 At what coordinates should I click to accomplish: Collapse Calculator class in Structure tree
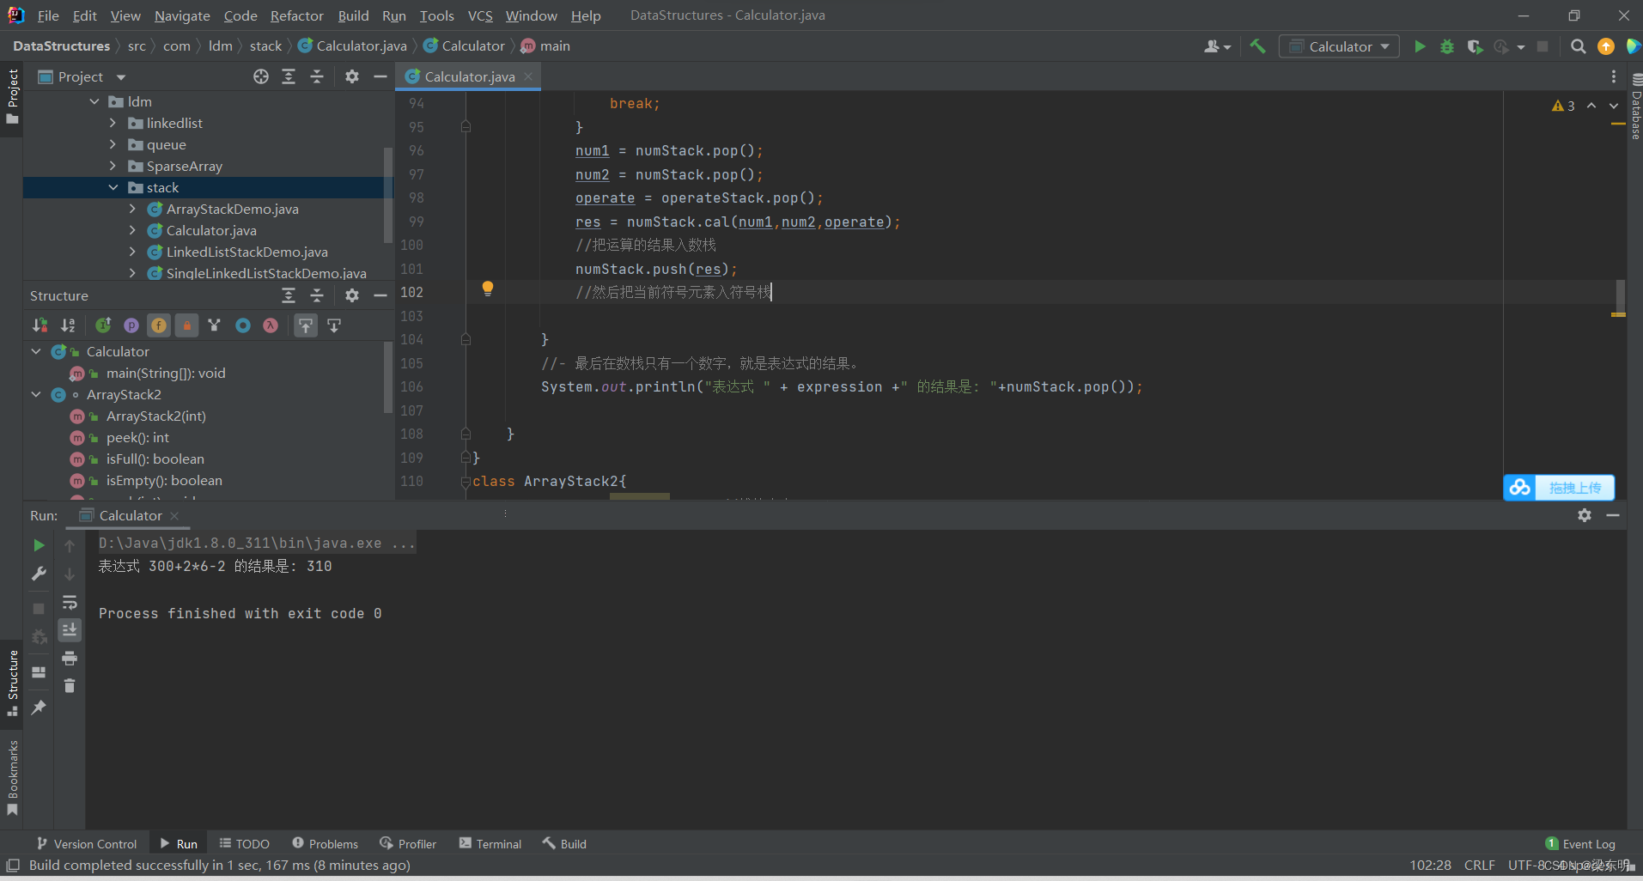(x=36, y=351)
